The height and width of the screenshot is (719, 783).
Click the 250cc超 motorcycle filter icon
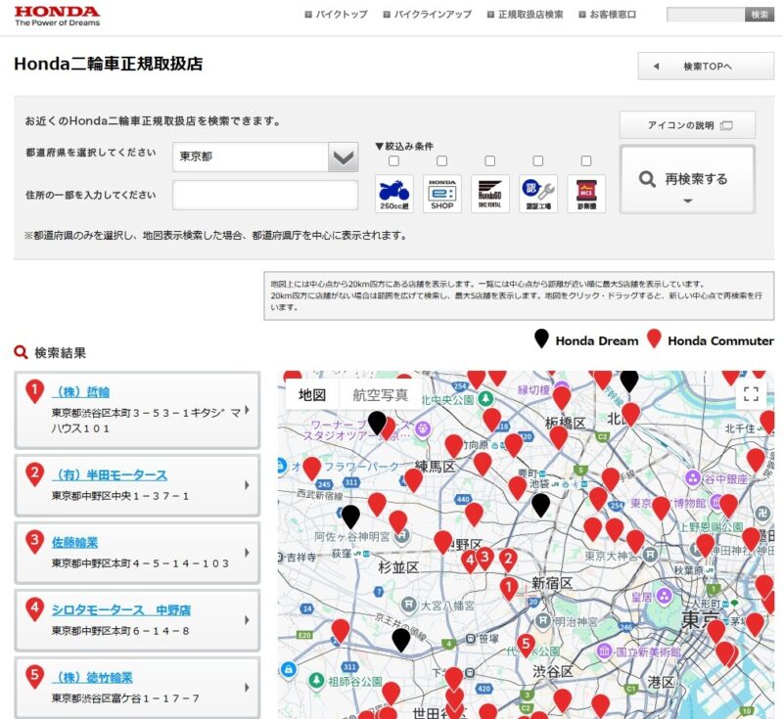point(393,194)
